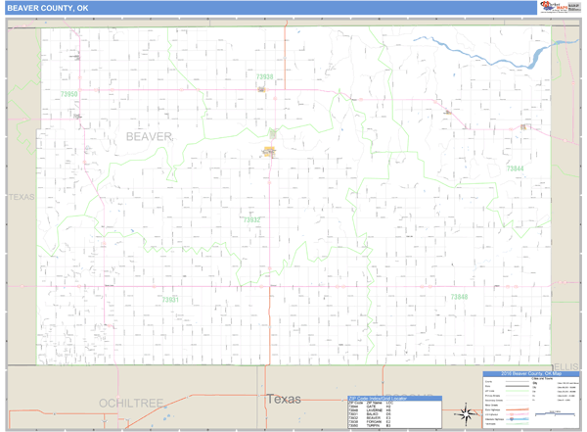Select ZIP code label 73848
The image size is (587, 432).
[459, 296]
